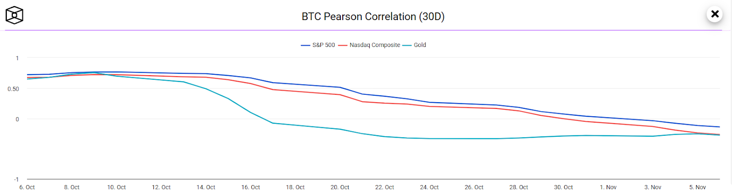
Task: Click the teal Gold legend line marker
Action: 407,45
